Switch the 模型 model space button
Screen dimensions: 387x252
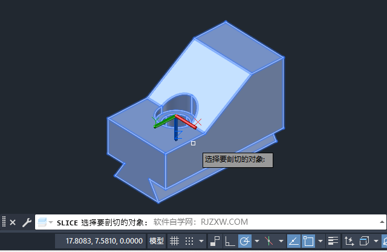157,241
